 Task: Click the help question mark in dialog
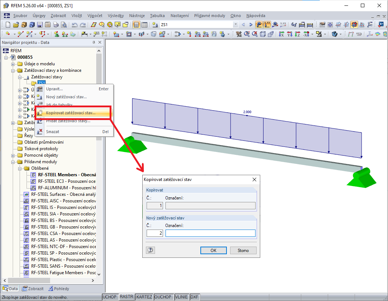[150, 250]
